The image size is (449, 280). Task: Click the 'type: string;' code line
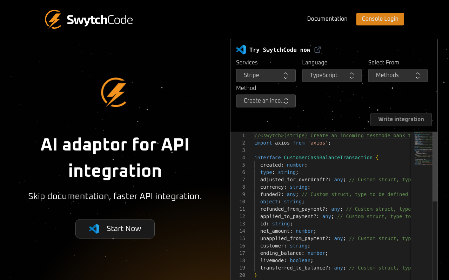(279, 172)
